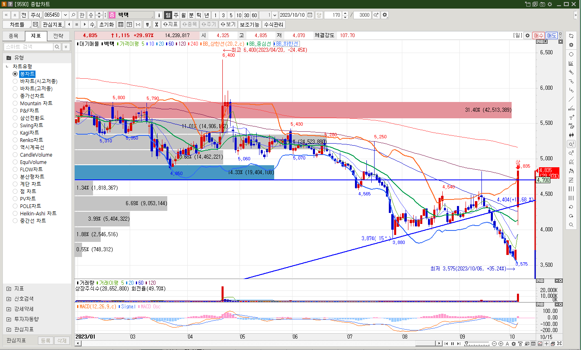Click the AUTO trendline tool in the right toolbar
This screenshot has height=350, width=581.
click(571, 108)
